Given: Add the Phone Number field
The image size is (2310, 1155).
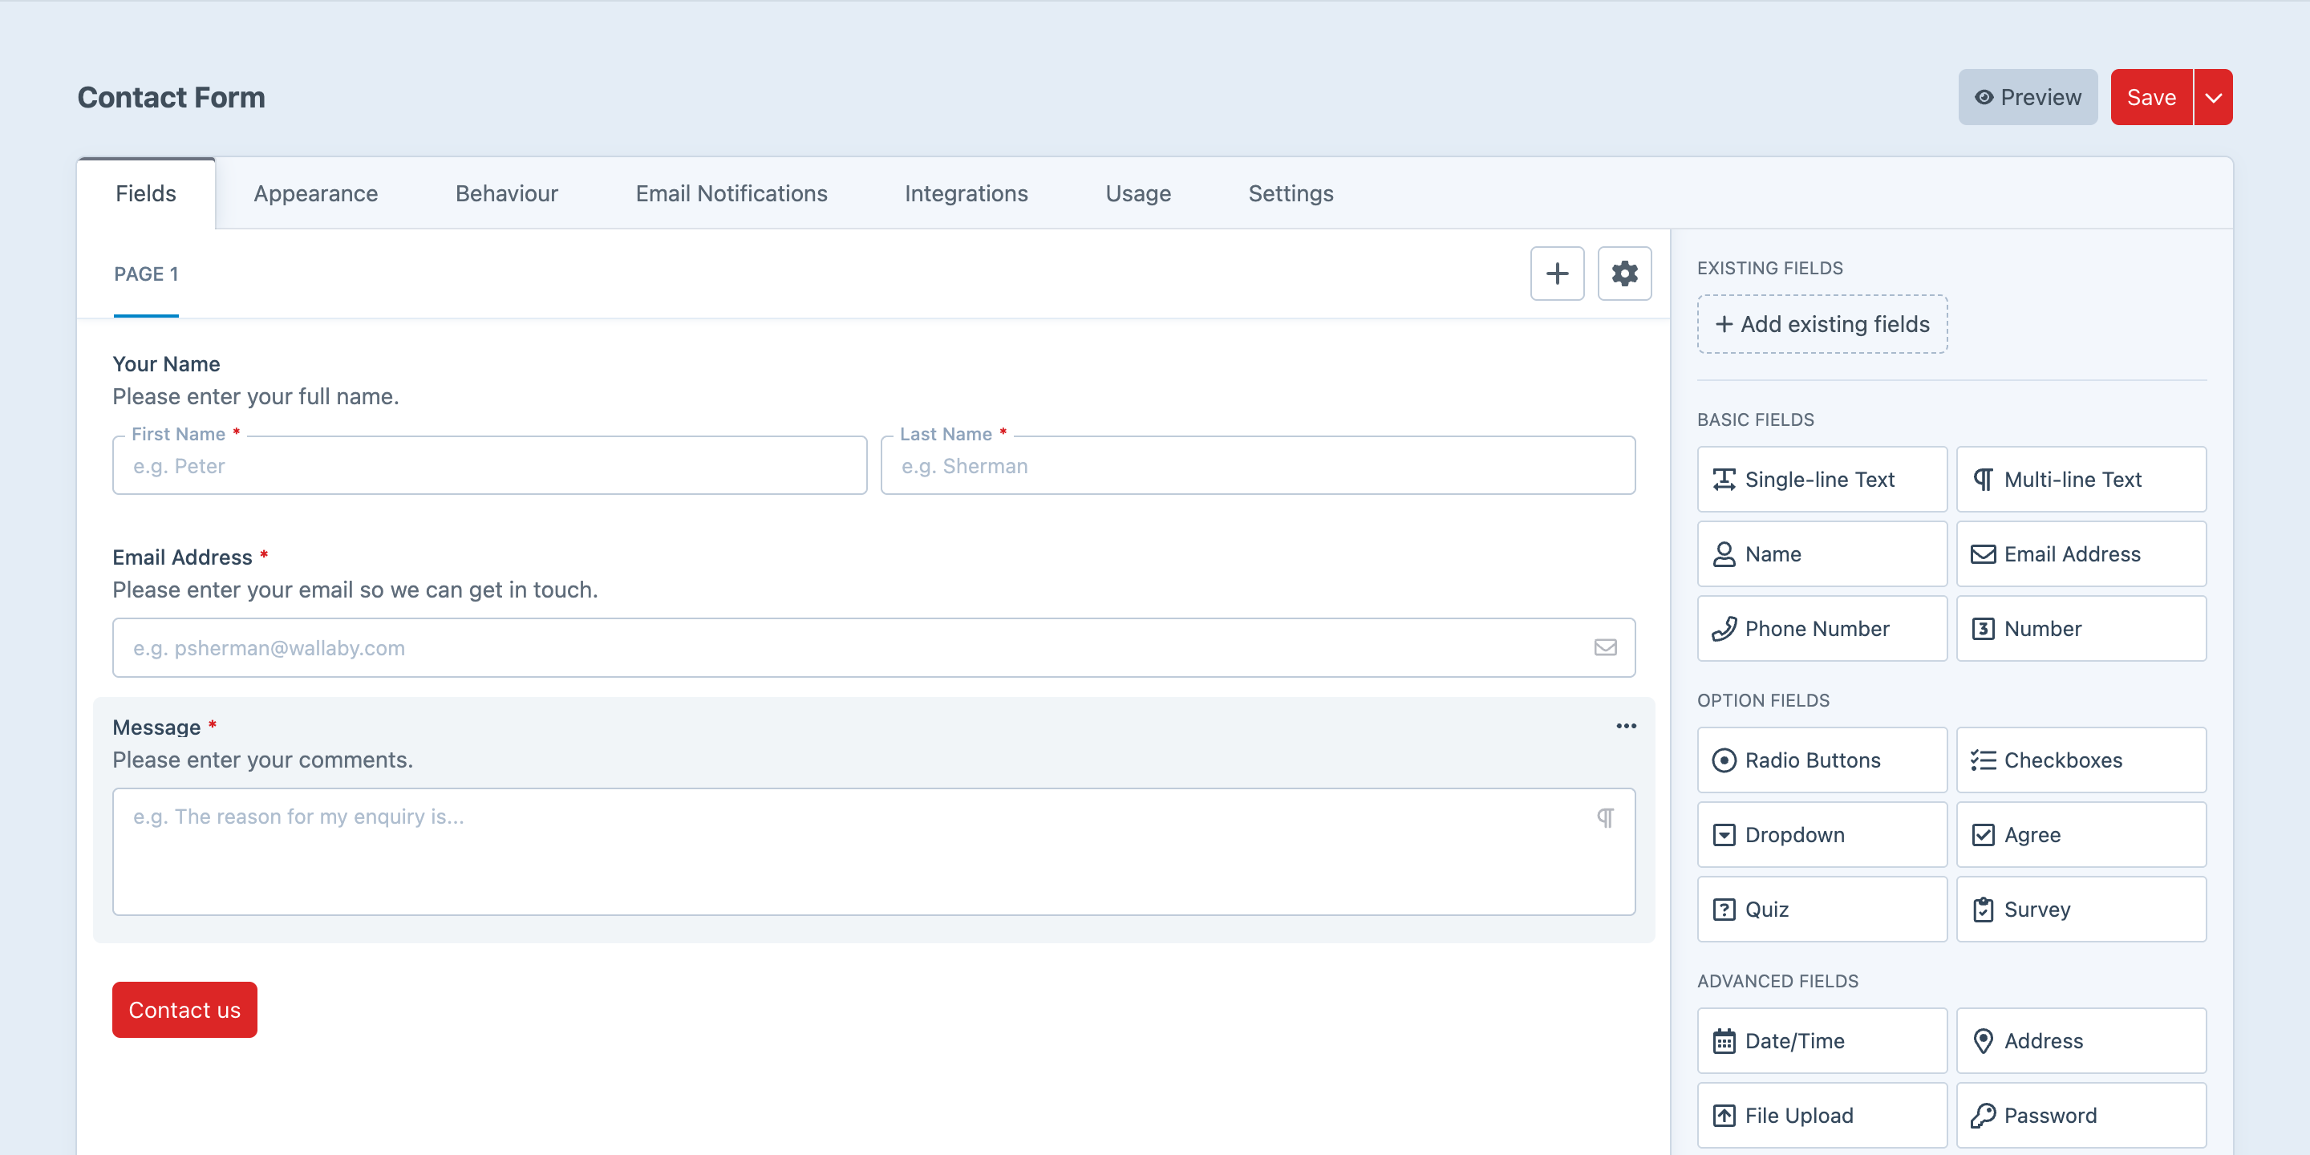Looking at the screenshot, I should pyautogui.click(x=1822, y=629).
